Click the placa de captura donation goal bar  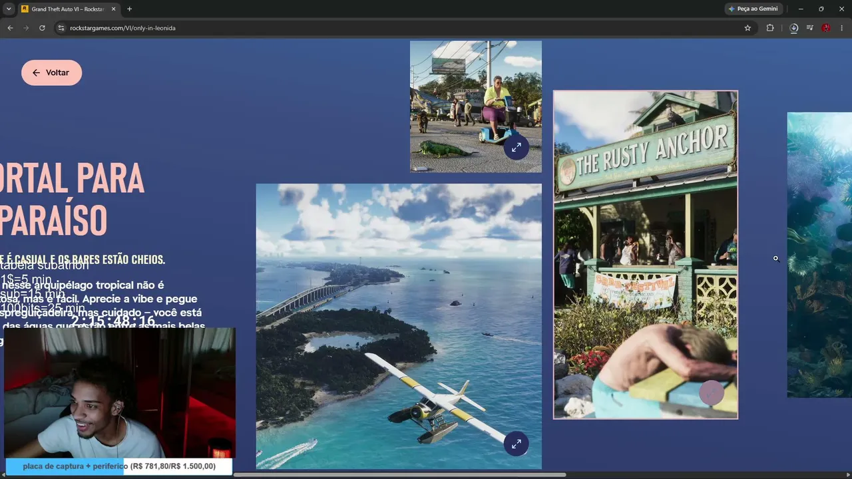pos(119,466)
